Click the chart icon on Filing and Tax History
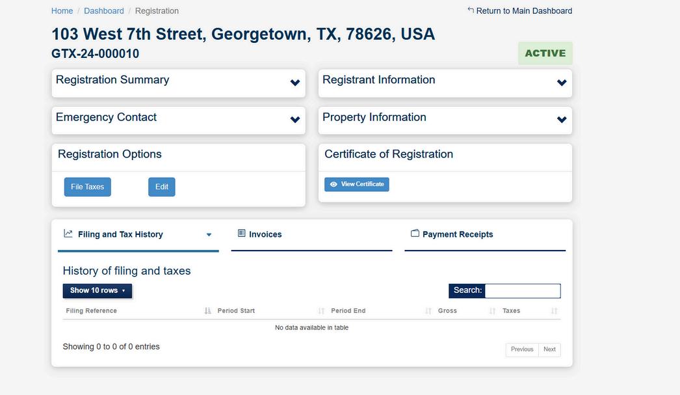The image size is (680, 395). (x=68, y=234)
